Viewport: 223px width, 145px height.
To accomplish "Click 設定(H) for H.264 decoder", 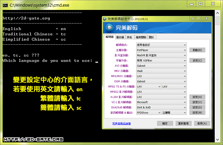I will pos(197,97).
